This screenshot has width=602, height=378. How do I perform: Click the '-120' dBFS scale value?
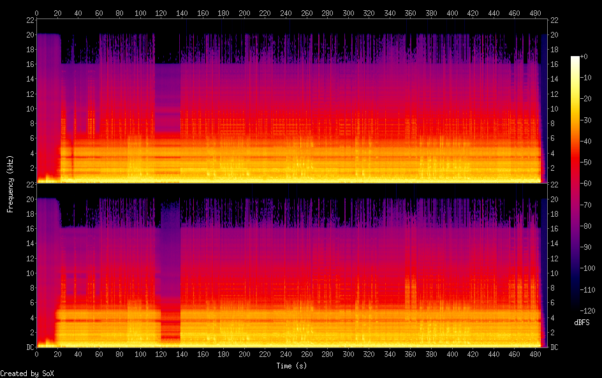(x=587, y=311)
